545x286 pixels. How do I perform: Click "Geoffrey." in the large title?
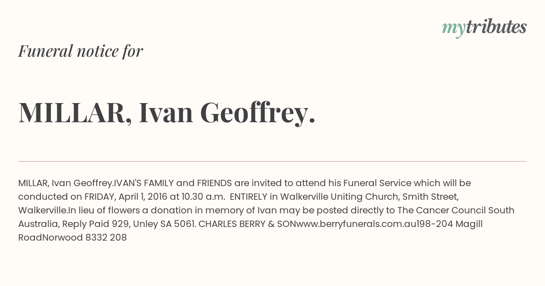[x=258, y=113]
